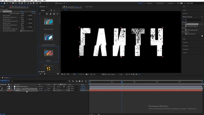Viewport: 204px width, 115px height.
Task: Open AEViewer settings gear
Action: coord(54,14)
